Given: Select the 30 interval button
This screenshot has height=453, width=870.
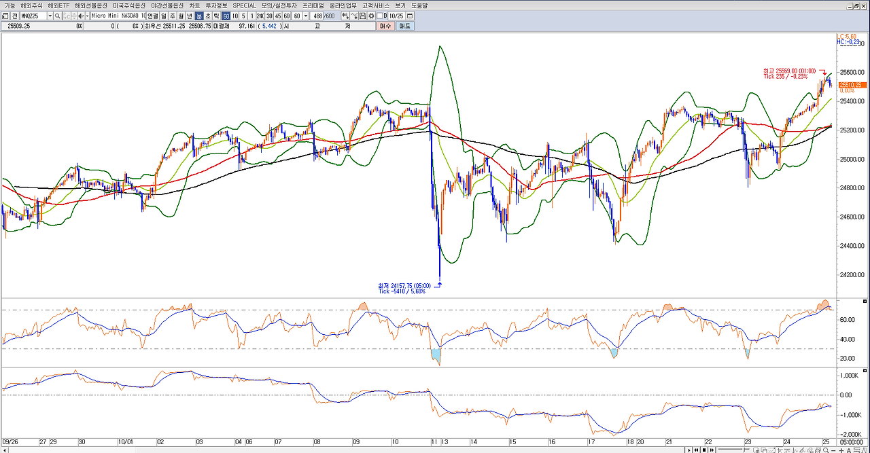Looking at the screenshot, I should point(269,16).
